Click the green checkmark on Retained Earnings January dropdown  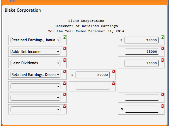(65, 37)
